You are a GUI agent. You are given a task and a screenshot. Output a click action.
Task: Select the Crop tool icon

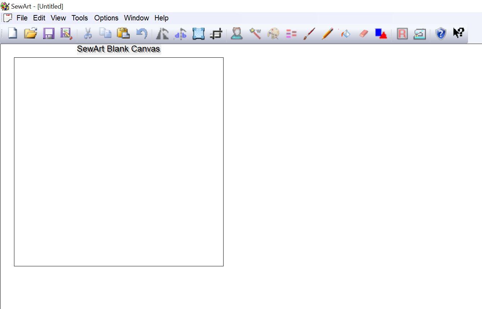(x=216, y=34)
